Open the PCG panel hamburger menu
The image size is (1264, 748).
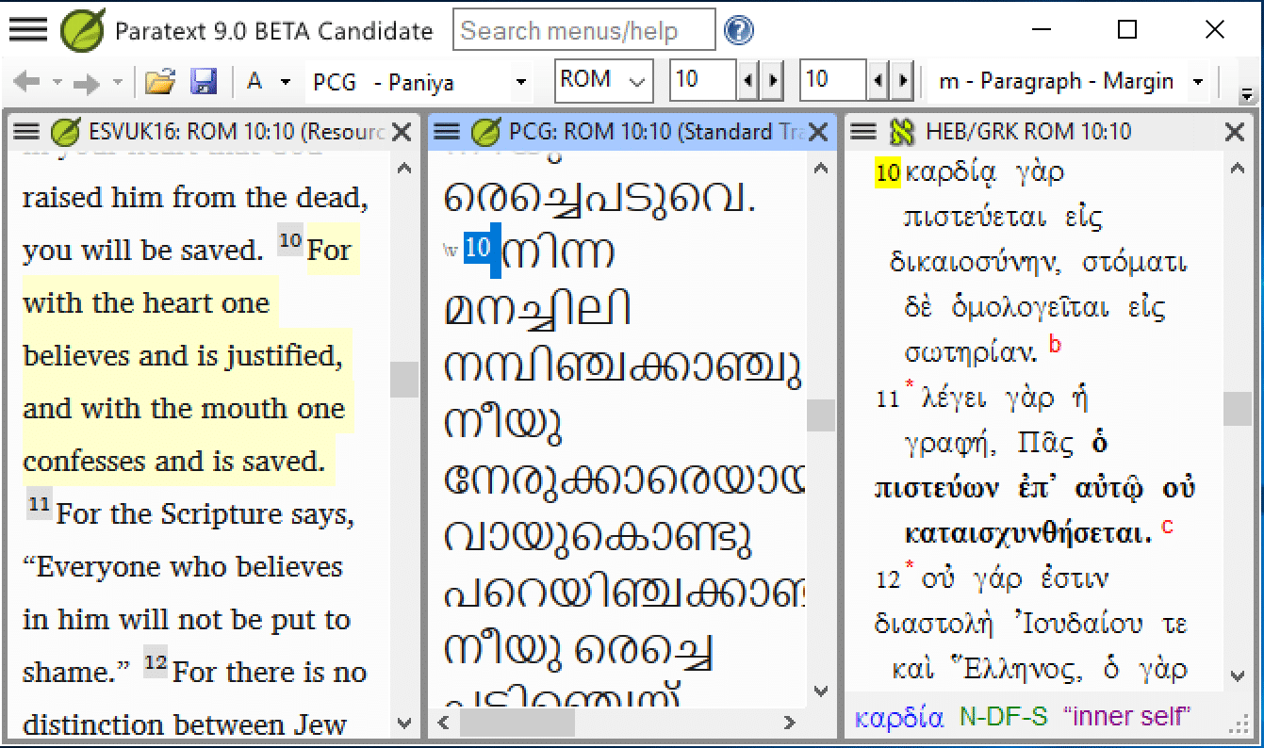(x=447, y=132)
